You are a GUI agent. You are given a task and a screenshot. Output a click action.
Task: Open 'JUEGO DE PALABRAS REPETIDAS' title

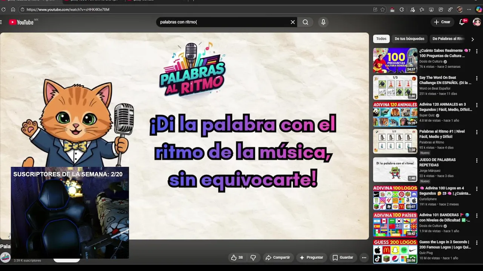point(437,162)
